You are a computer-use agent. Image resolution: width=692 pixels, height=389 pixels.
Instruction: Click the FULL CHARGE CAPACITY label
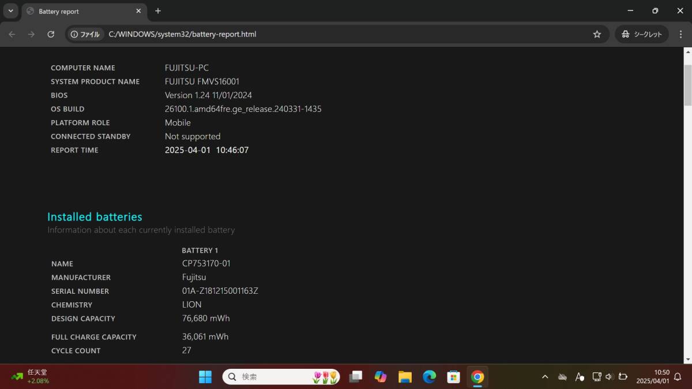pyautogui.click(x=94, y=337)
